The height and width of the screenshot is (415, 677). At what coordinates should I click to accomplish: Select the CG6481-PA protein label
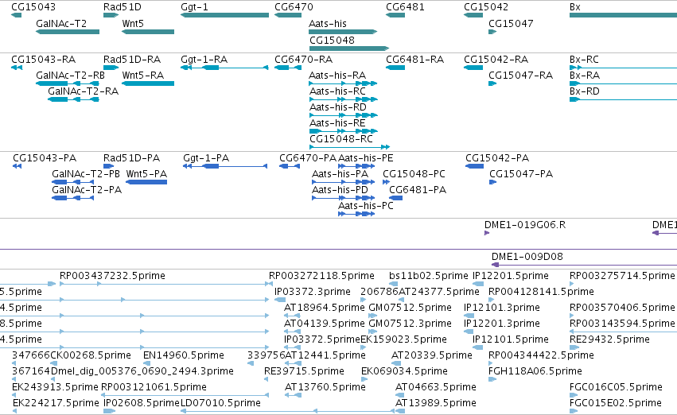tap(418, 190)
